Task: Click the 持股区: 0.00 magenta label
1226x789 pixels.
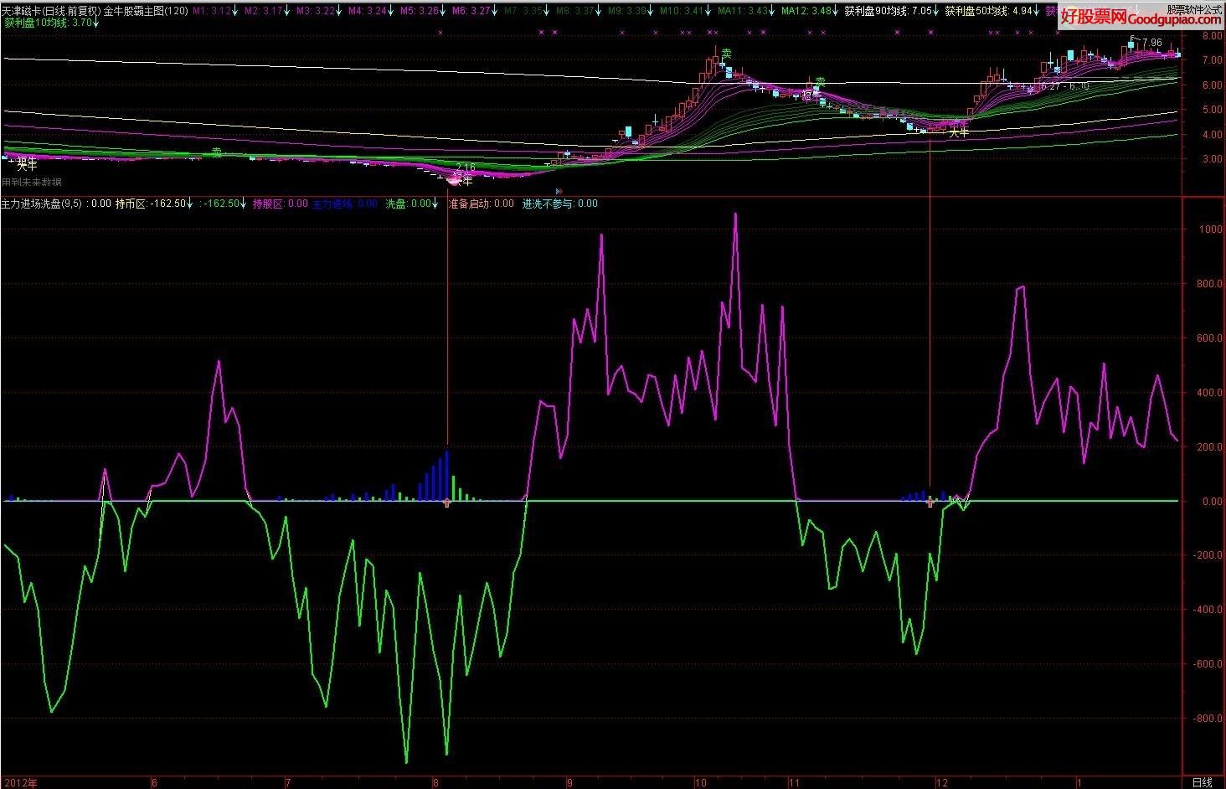Action: [x=280, y=204]
